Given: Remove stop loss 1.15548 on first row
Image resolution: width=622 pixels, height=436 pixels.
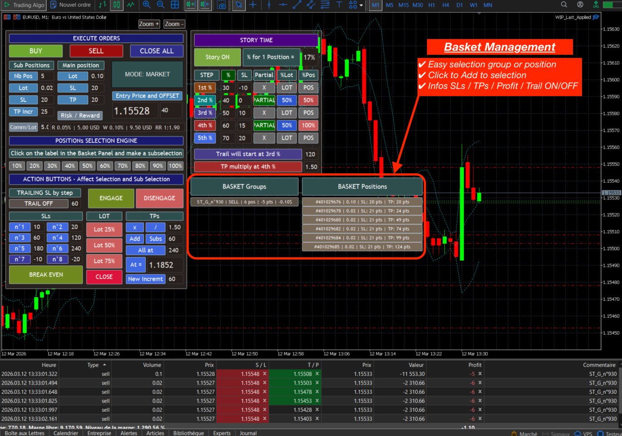Looking at the screenshot, I should pos(265,374).
